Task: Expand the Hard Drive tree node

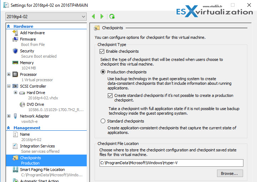Action: (x=16, y=93)
